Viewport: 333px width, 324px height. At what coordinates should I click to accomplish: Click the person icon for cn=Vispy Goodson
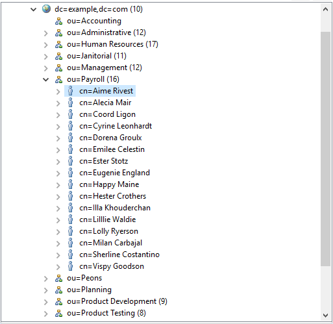(x=71, y=266)
